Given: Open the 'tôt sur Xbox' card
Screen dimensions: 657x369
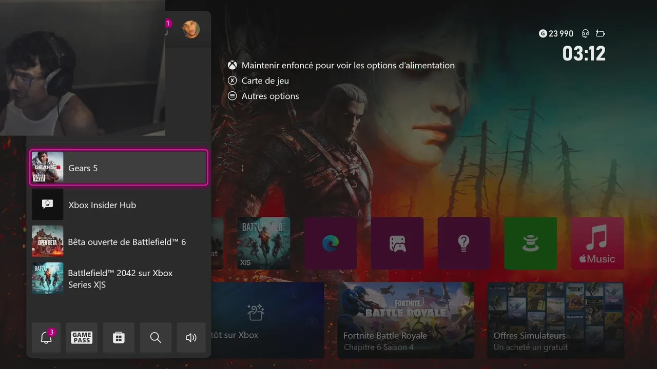Looking at the screenshot, I should [267, 320].
